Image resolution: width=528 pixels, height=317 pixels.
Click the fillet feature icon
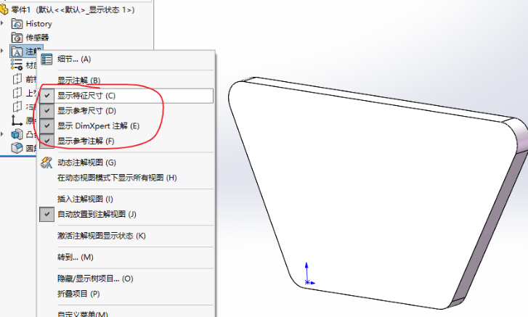(x=17, y=148)
